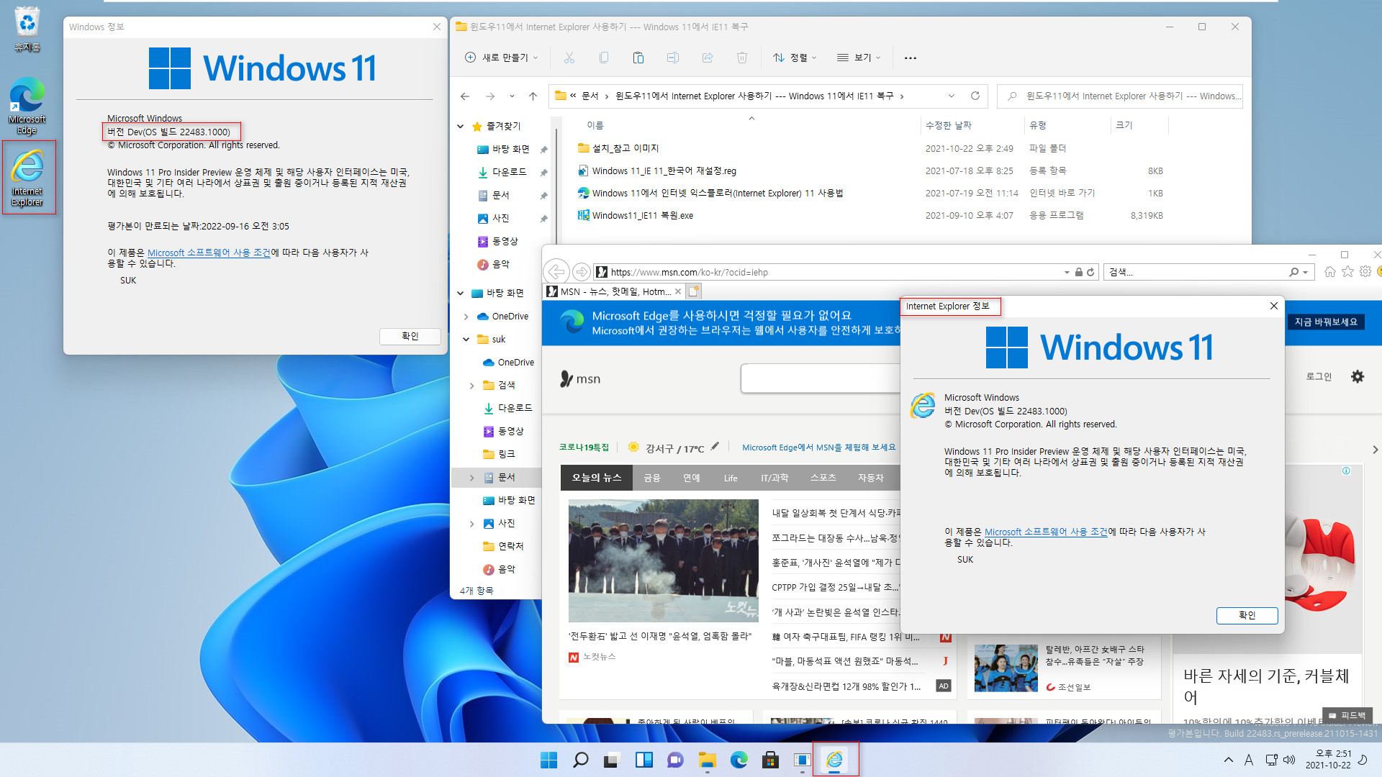The image size is (1382, 777).
Task: Click Cut icon in Explorer toolbar
Action: (x=569, y=58)
